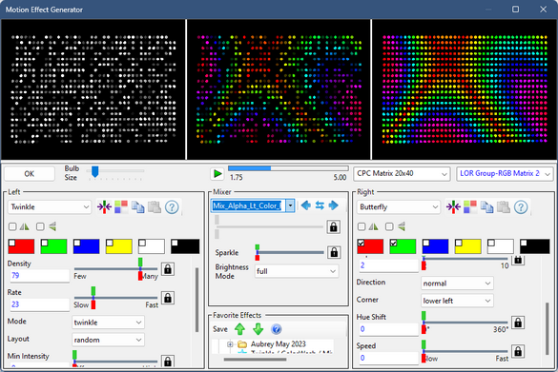Click the Rate value field
This screenshot has width=558, height=372.
(x=39, y=304)
